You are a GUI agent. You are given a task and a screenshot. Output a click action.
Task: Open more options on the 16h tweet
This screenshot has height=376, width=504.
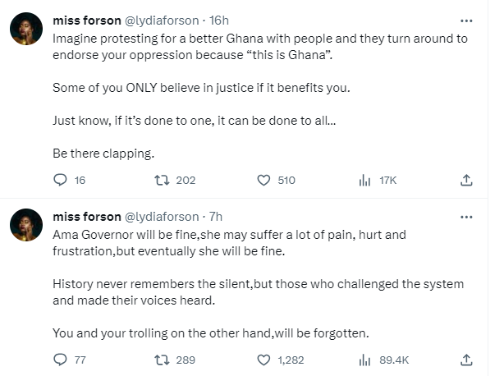click(x=466, y=21)
